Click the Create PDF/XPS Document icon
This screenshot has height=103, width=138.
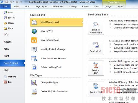click(x=34, y=91)
